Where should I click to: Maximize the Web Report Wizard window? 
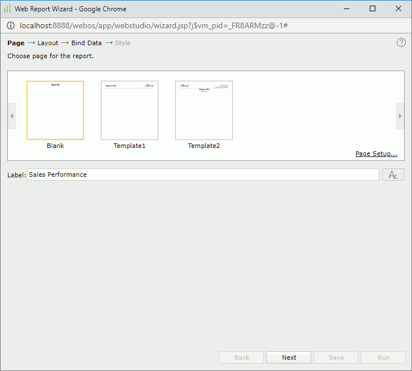click(x=373, y=8)
